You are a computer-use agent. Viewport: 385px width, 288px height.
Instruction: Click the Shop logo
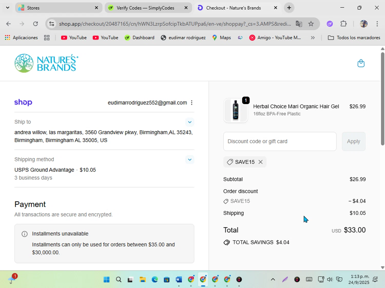pos(23,102)
